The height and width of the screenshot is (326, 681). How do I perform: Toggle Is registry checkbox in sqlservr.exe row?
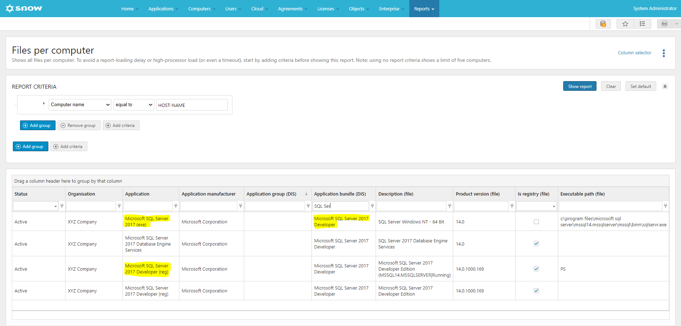[x=536, y=222]
